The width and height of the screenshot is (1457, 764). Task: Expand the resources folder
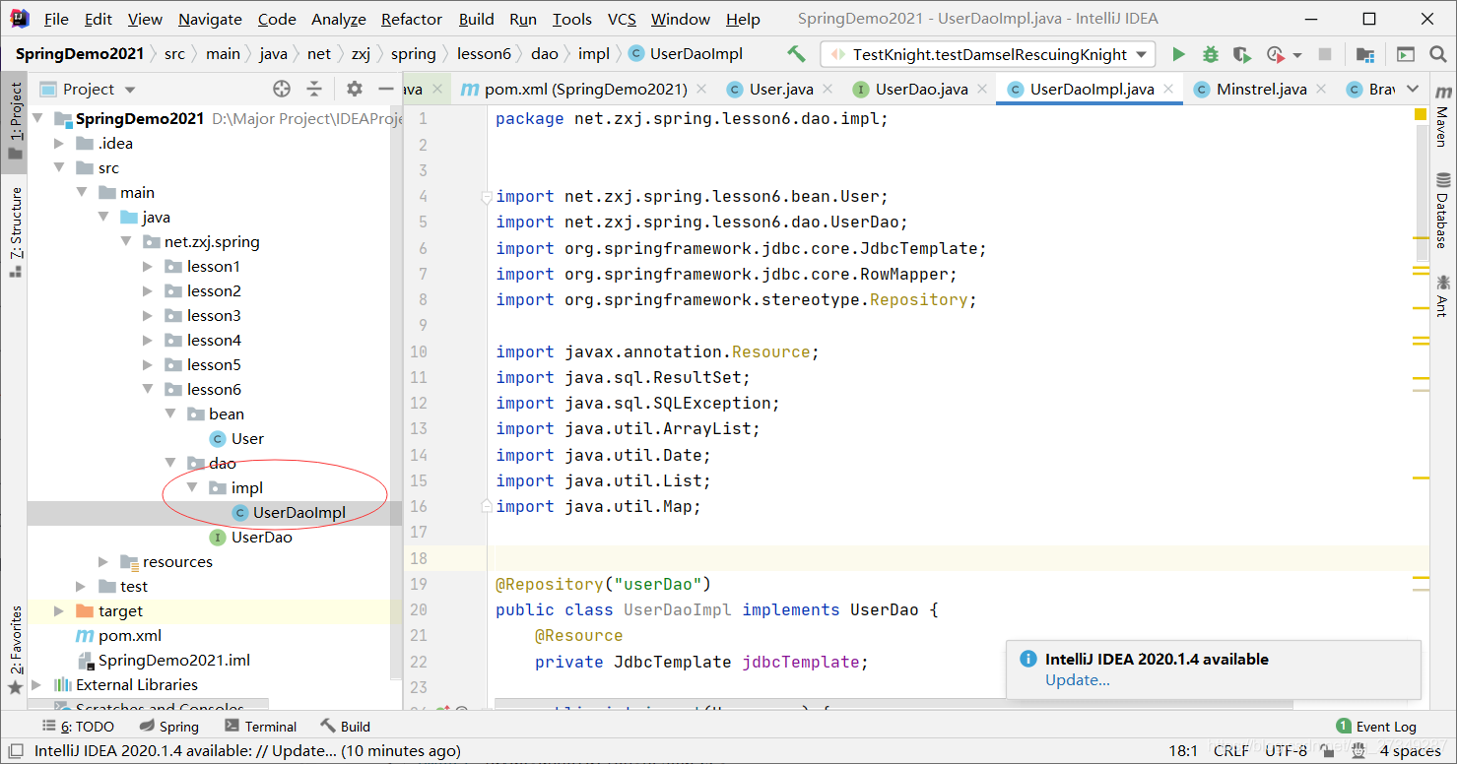(103, 561)
